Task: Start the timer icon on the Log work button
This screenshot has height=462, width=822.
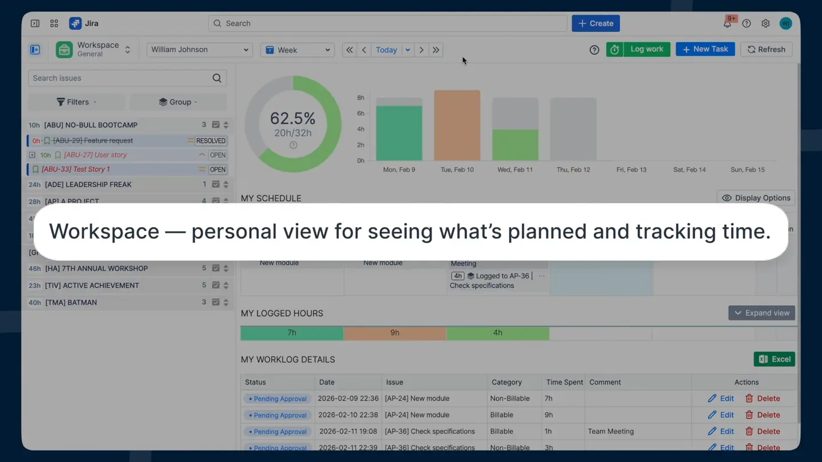Action: 615,50
